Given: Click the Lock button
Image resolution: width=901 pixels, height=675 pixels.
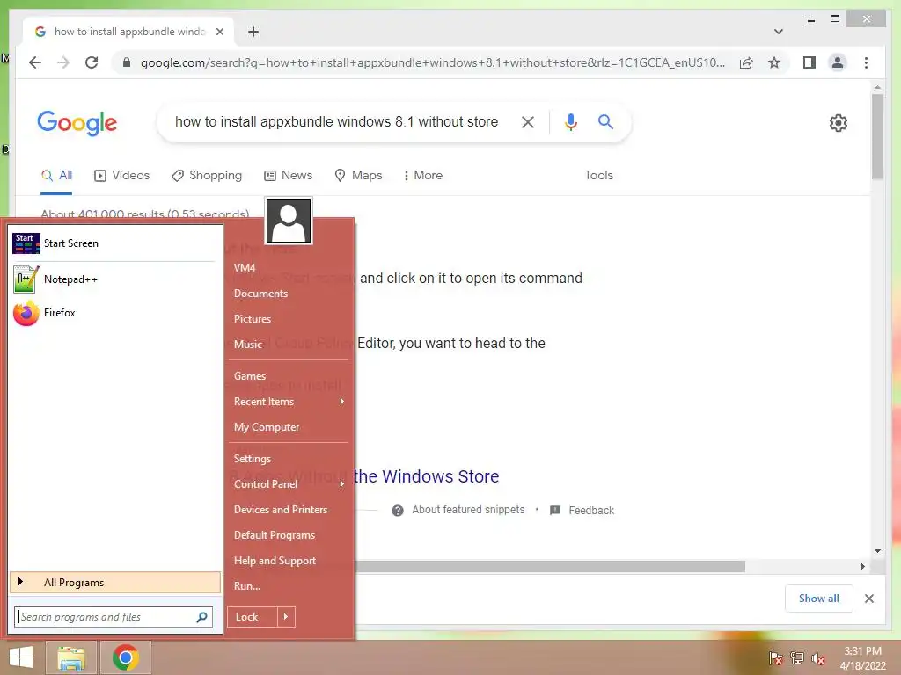Looking at the screenshot, I should point(252,617).
